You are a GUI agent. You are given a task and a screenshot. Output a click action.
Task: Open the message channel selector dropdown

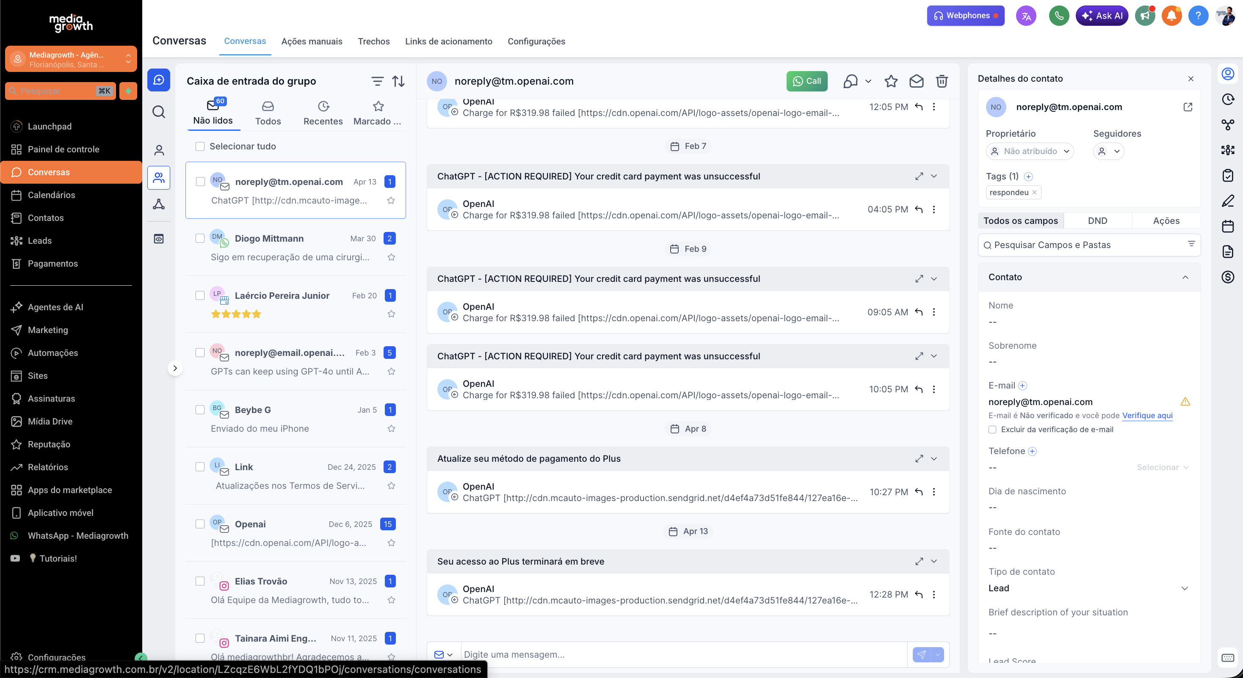pyautogui.click(x=443, y=654)
